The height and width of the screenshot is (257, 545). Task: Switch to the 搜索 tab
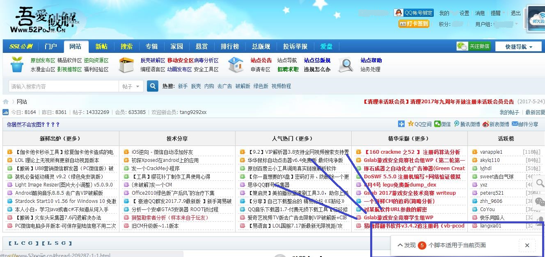[126, 46]
